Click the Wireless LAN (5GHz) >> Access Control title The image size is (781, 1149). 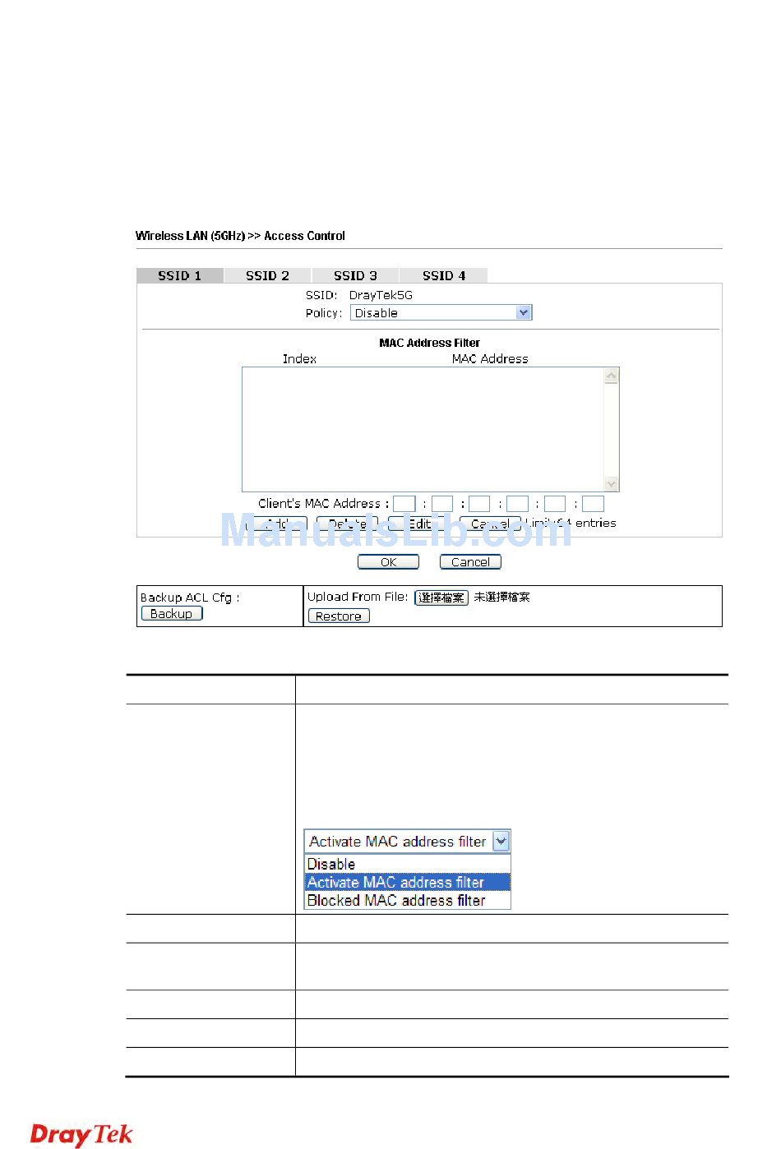[240, 236]
